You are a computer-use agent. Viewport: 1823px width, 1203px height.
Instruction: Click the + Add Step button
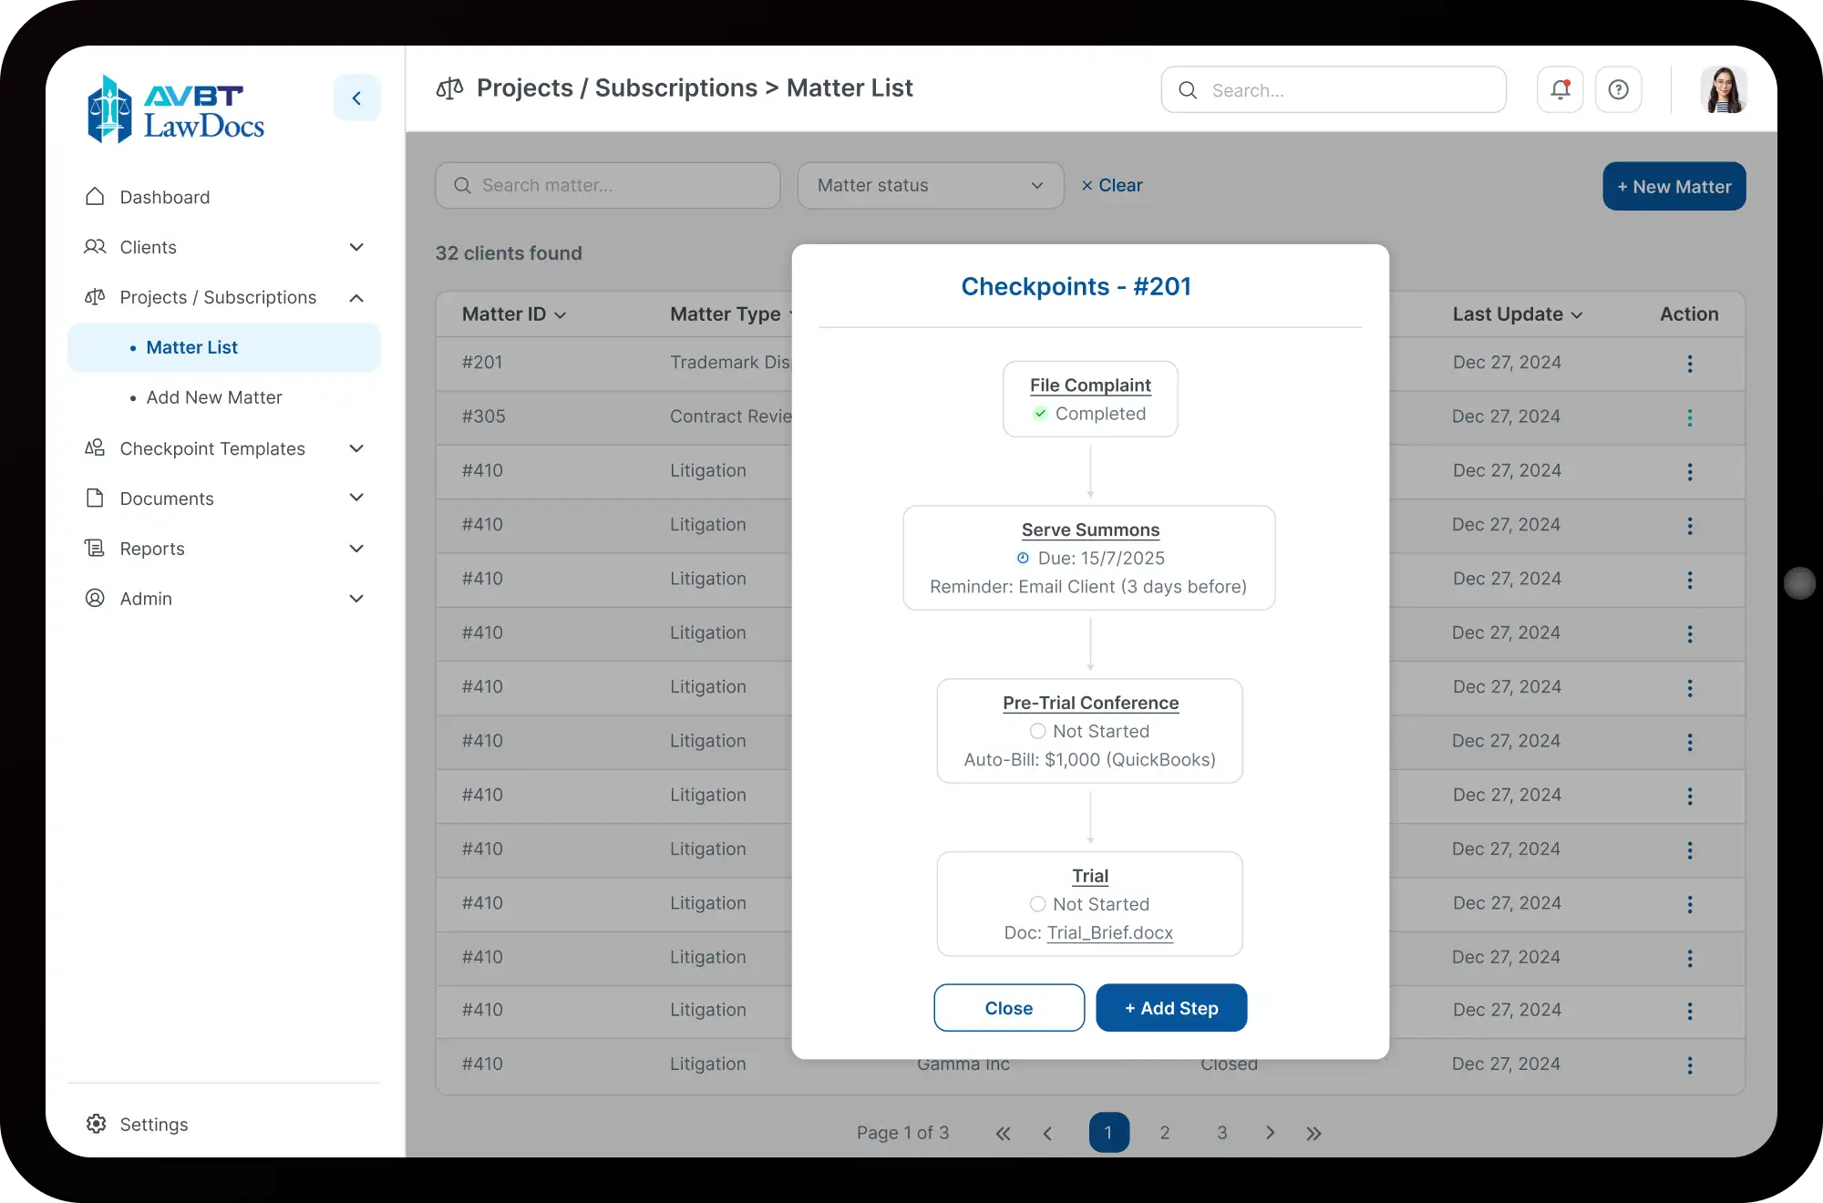1171,1008
